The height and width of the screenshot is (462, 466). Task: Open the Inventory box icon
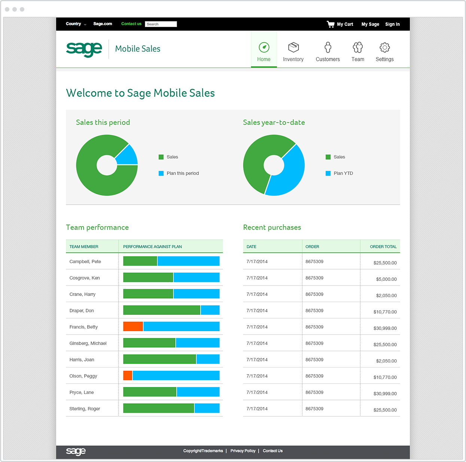click(x=293, y=47)
